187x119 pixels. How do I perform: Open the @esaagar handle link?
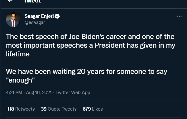pyautogui.click(x=35, y=22)
